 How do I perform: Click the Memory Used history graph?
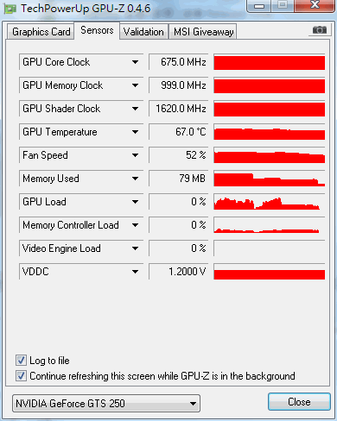pyautogui.click(x=270, y=179)
